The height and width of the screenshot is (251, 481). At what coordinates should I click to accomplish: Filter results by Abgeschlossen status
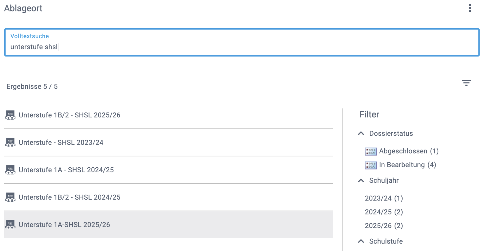409,151
